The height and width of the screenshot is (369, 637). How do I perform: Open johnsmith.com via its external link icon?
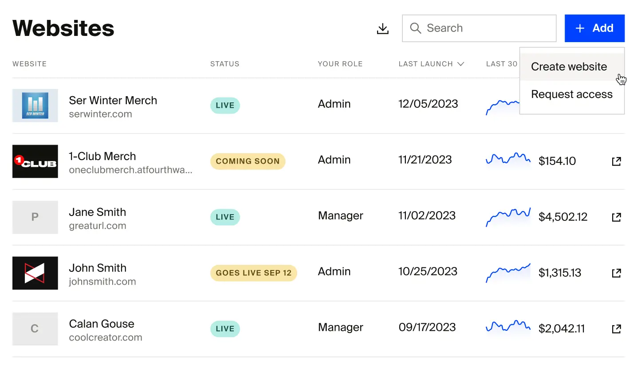617,273
